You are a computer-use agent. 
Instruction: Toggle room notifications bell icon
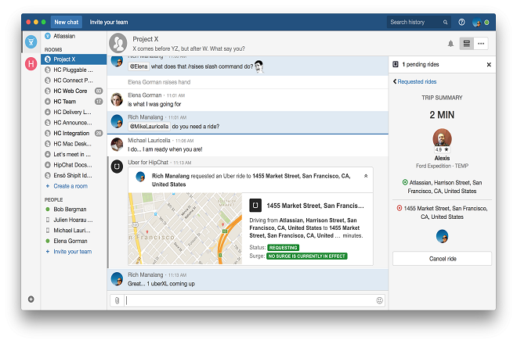450,44
